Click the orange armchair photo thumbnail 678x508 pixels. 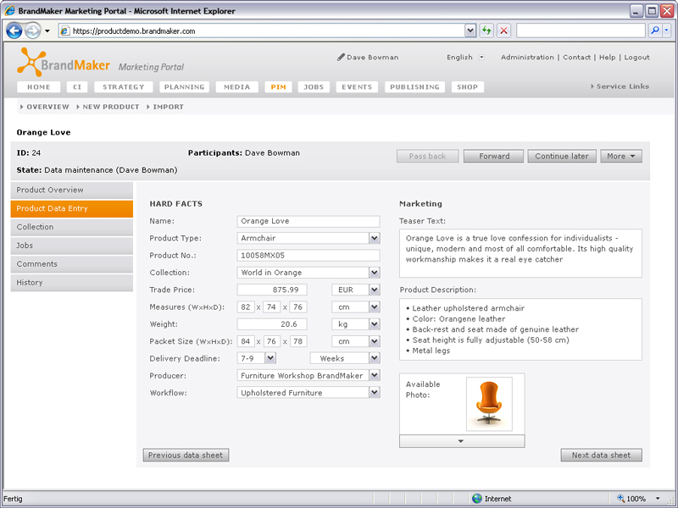click(x=489, y=404)
